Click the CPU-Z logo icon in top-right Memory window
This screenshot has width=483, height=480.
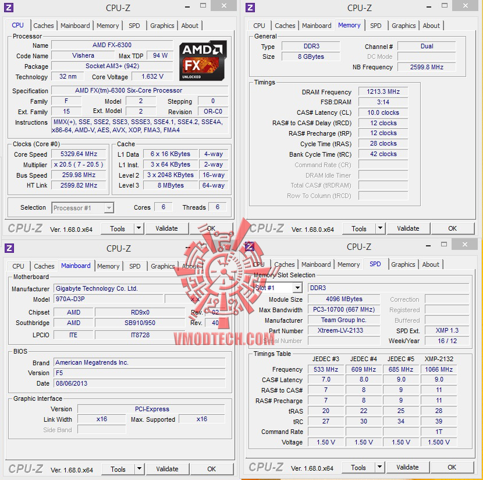pos(250,8)
